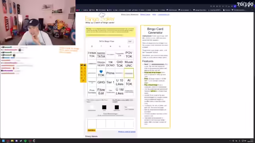Image resolution: width=255 pixels, height=143 pixels.
Task: Select the yellow-highlighted square in the Prime row
Action: coord(129,73)
